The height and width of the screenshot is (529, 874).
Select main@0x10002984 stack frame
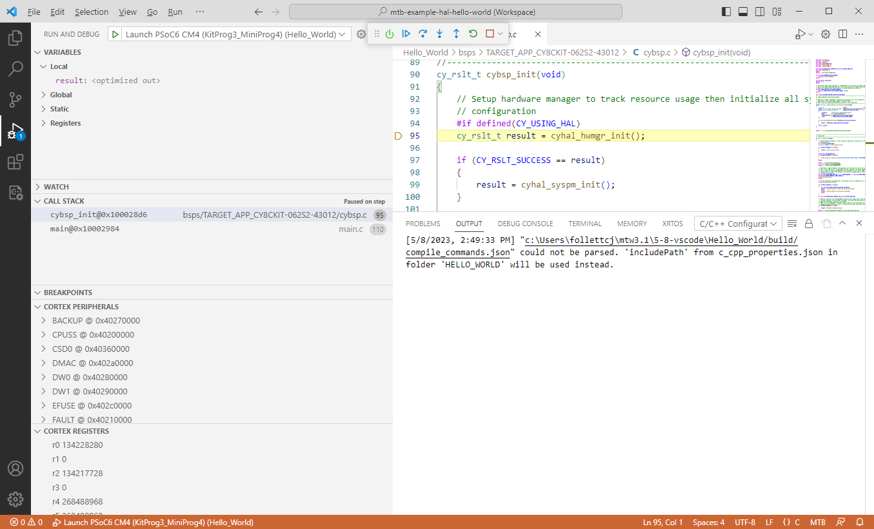click(x=212, y=229)
